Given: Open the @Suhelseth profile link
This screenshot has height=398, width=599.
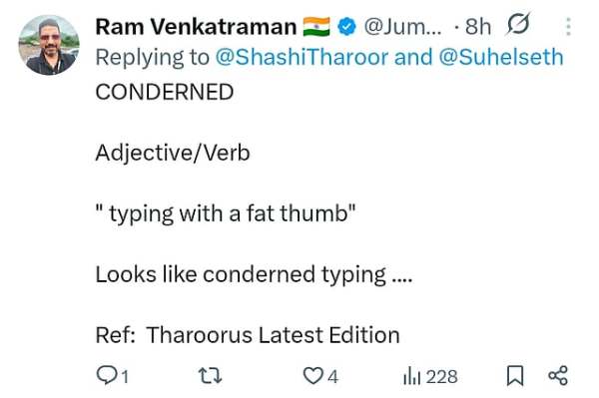Looking at the screenshot, I should (x=501, y=57).
